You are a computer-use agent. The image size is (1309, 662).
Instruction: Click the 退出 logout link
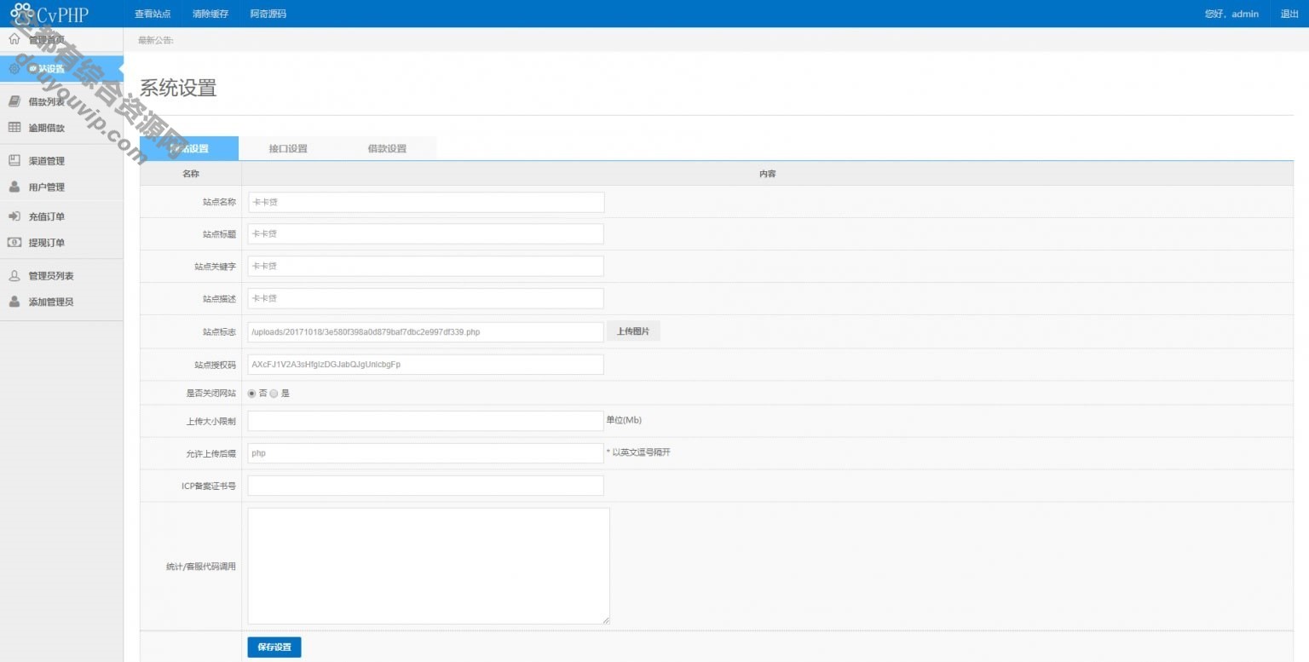click(x=1289, y=14)
